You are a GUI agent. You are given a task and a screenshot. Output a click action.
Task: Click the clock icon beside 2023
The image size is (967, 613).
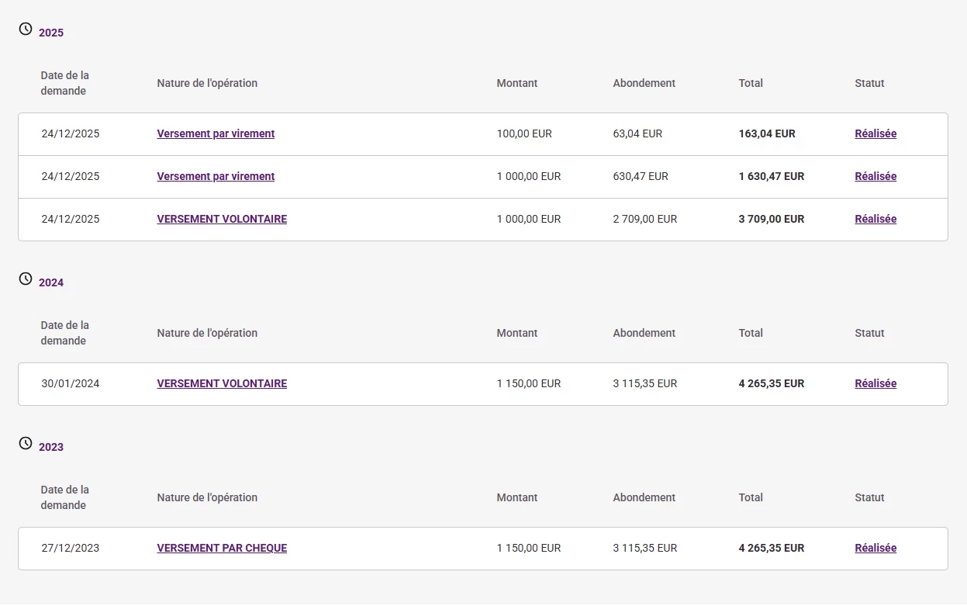[26, 443]
